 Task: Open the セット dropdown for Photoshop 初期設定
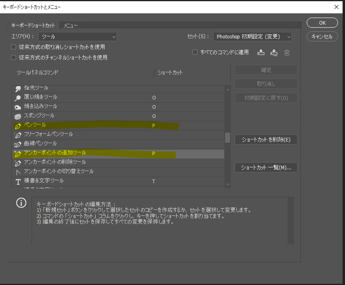click(252, 36)
